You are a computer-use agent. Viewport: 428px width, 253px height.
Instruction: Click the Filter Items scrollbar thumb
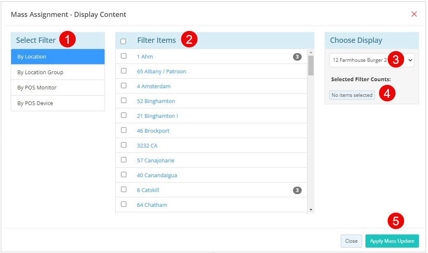[311, 66]
